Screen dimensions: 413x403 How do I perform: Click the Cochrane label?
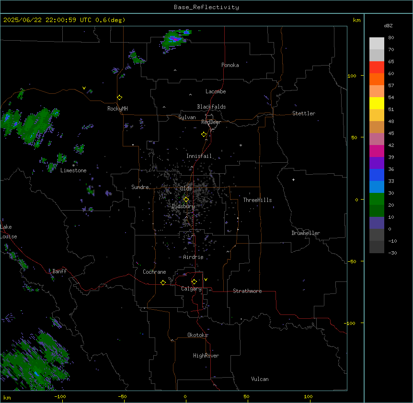pyautogui.click(x=154, y=272)
